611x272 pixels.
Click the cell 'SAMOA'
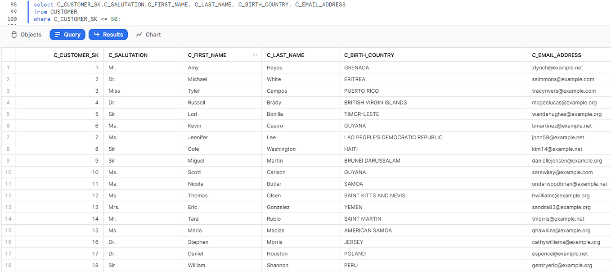click(x=353, y=184)
